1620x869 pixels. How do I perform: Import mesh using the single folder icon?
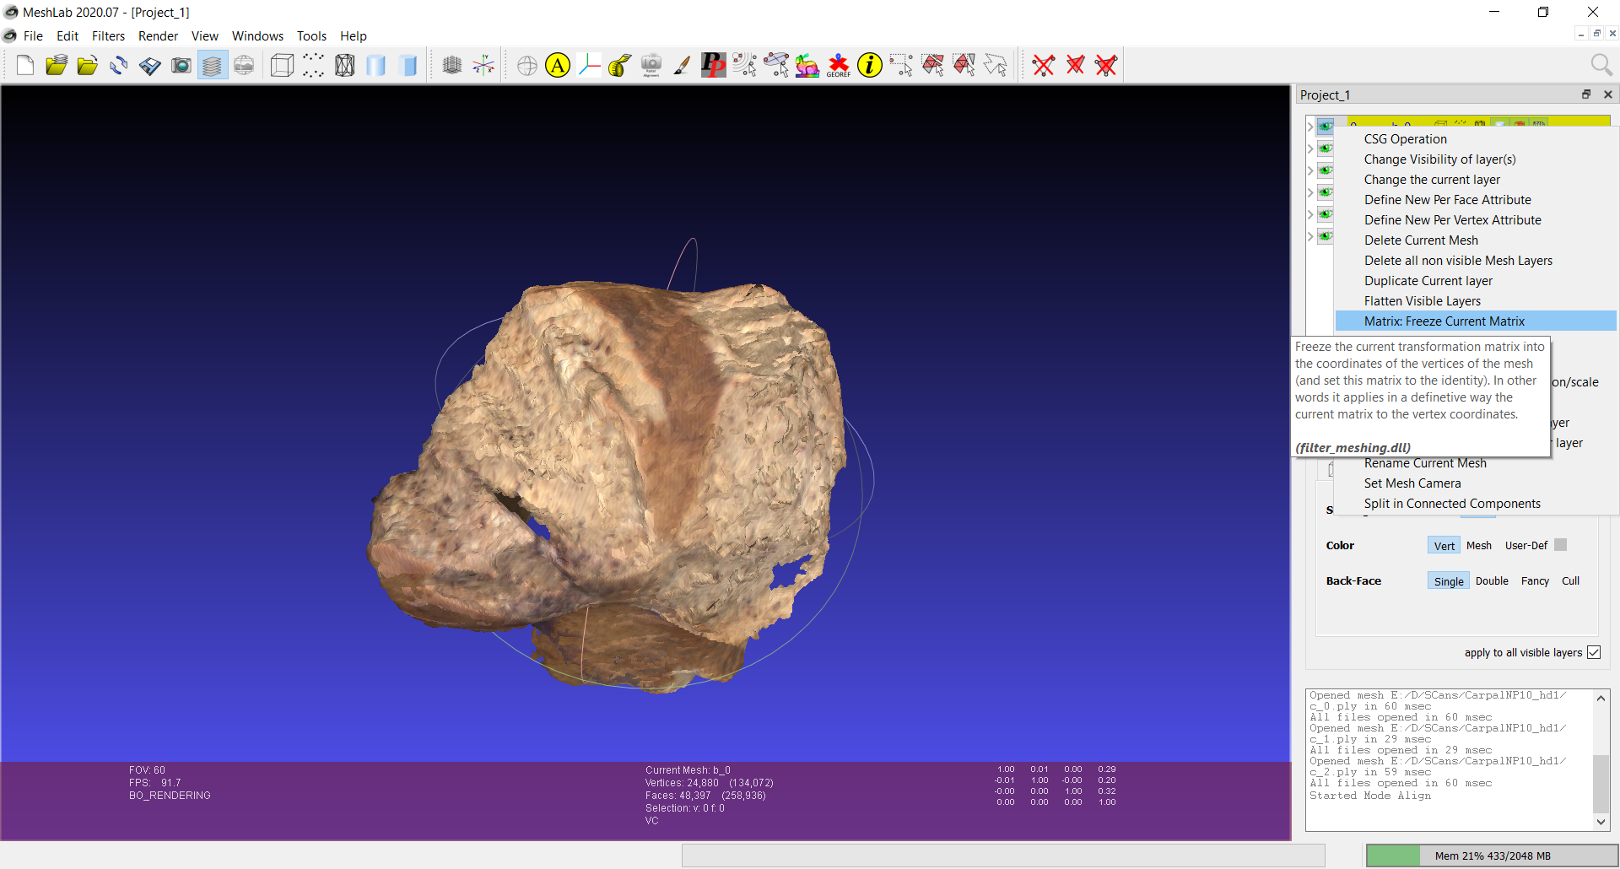[x=88, y=65]
